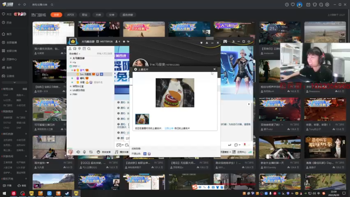
Task: Select the 大神 filter tab
Action: [x=98, y=15]
